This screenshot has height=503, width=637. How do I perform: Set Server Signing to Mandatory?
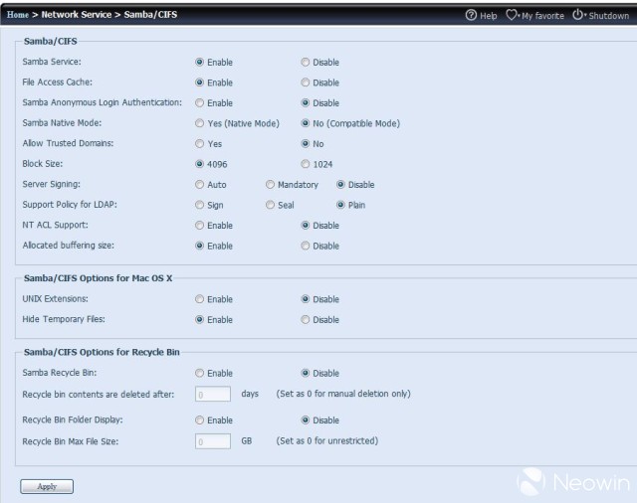pyautogui.click(x=270, y=185)
